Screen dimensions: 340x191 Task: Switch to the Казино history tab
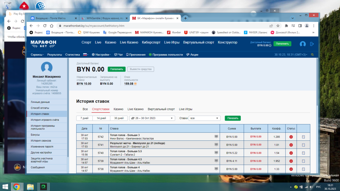pyautogui.click(x=118, y=109)
